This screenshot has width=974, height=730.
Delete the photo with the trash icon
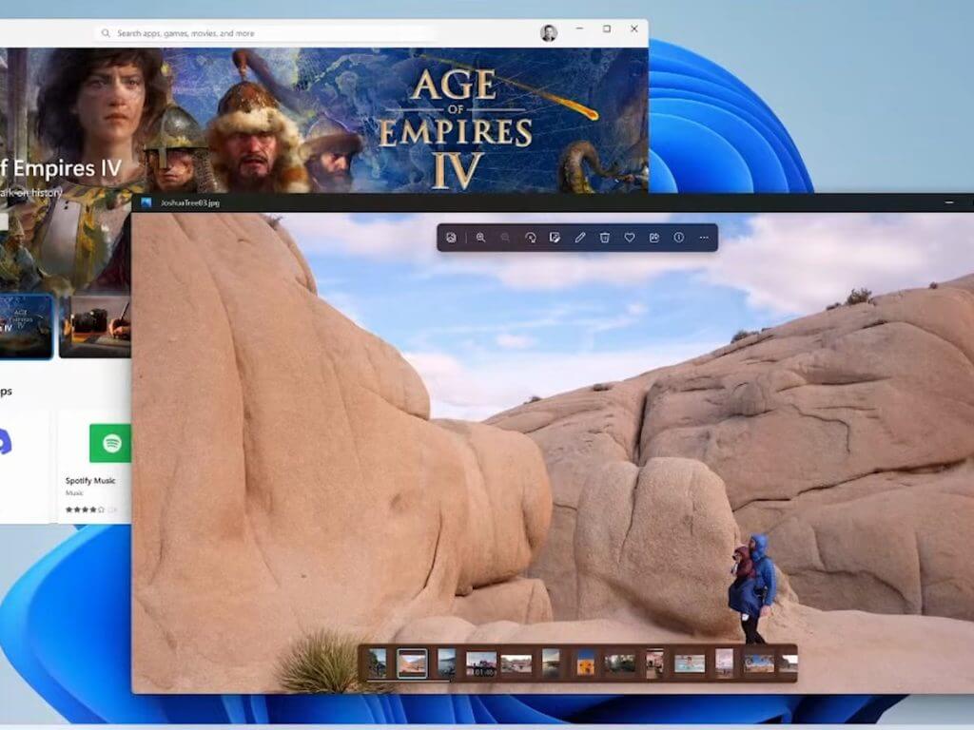[x=604, y=238]
